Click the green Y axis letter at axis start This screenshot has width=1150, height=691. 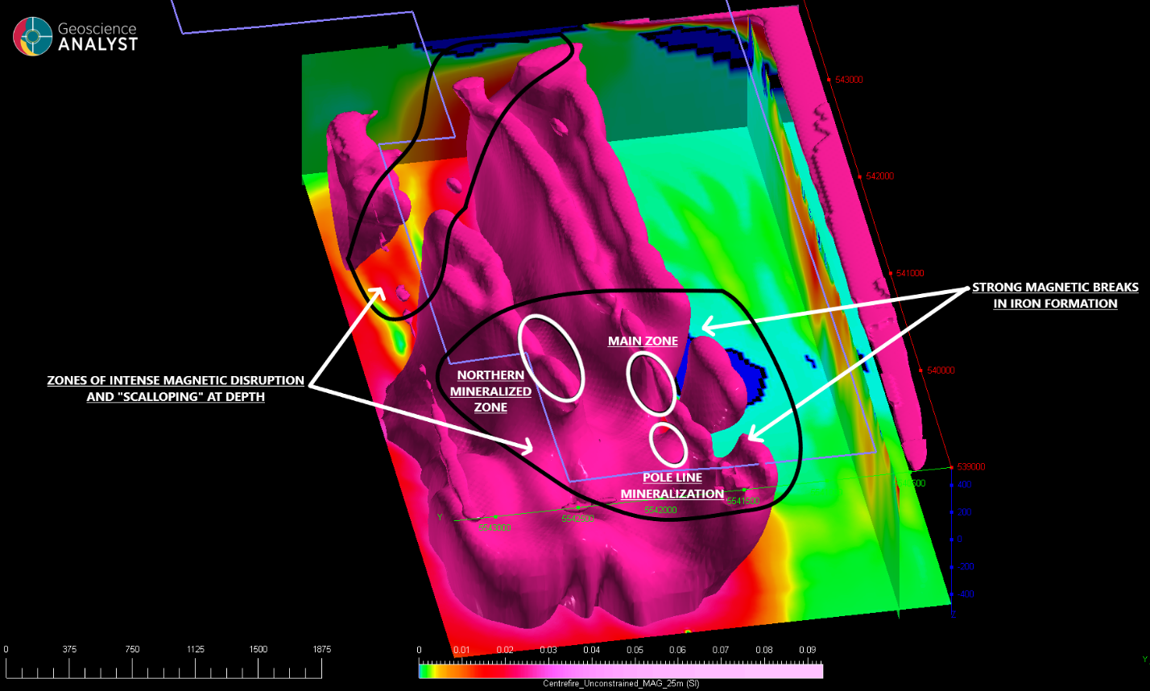click(x=440, y=516)
